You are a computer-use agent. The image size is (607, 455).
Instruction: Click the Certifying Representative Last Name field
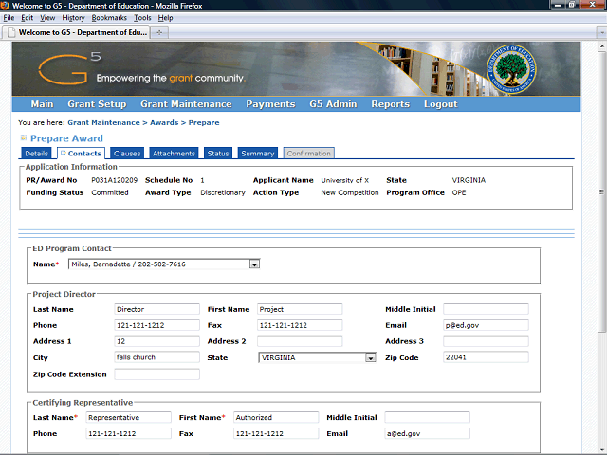[x=128, y=417]
